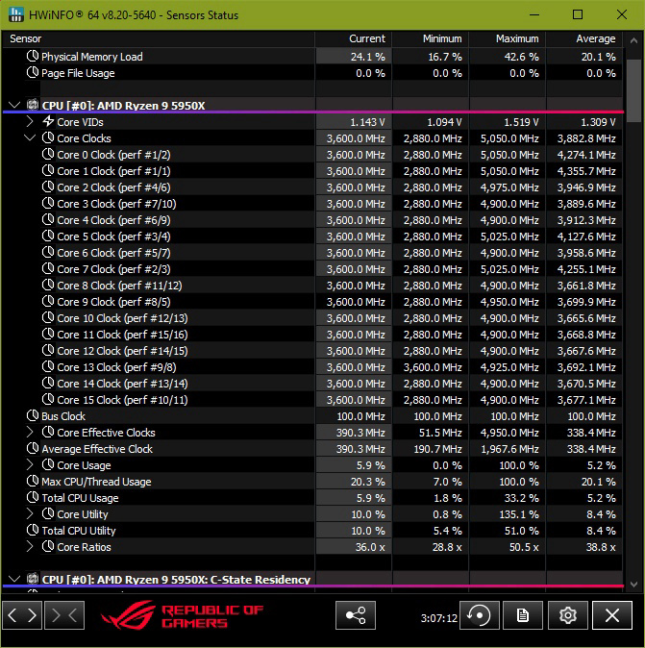Expand the Core VIDs row
The height and width of the screenshot is (648, 645).
coord(30,121)
